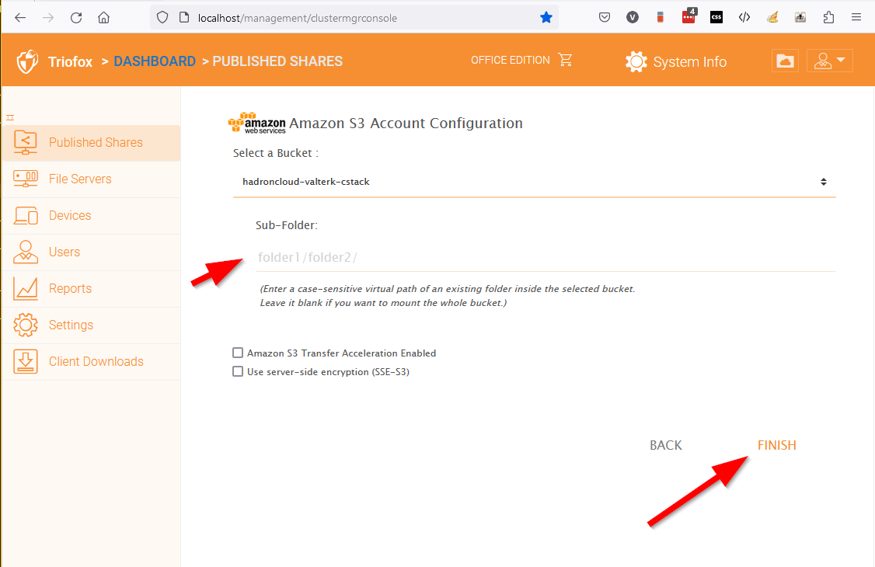This screenshot has height=567, width=875.
Task: Click the Client Downloads icon
Action: [x=25, y=362]
